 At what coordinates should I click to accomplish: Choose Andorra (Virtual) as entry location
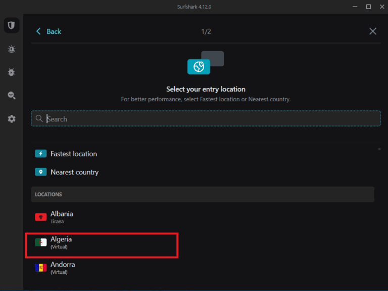203,268
